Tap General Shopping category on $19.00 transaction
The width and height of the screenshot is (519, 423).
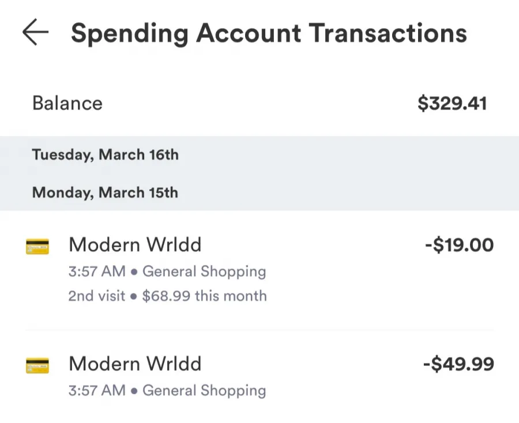(x=204, y=271)
